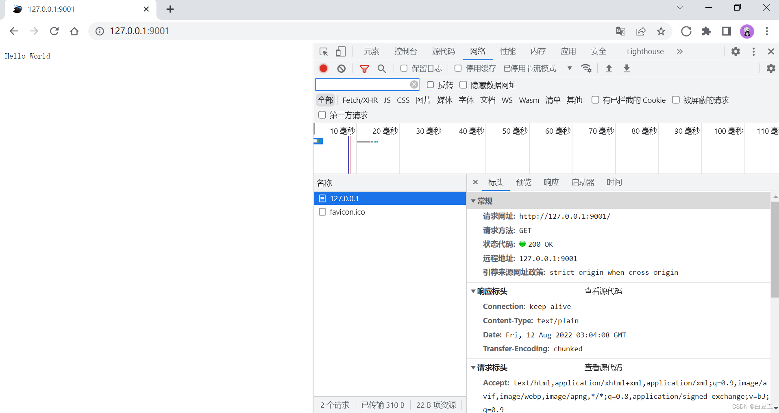Open network conditions wifi icon

click(586, 68)
